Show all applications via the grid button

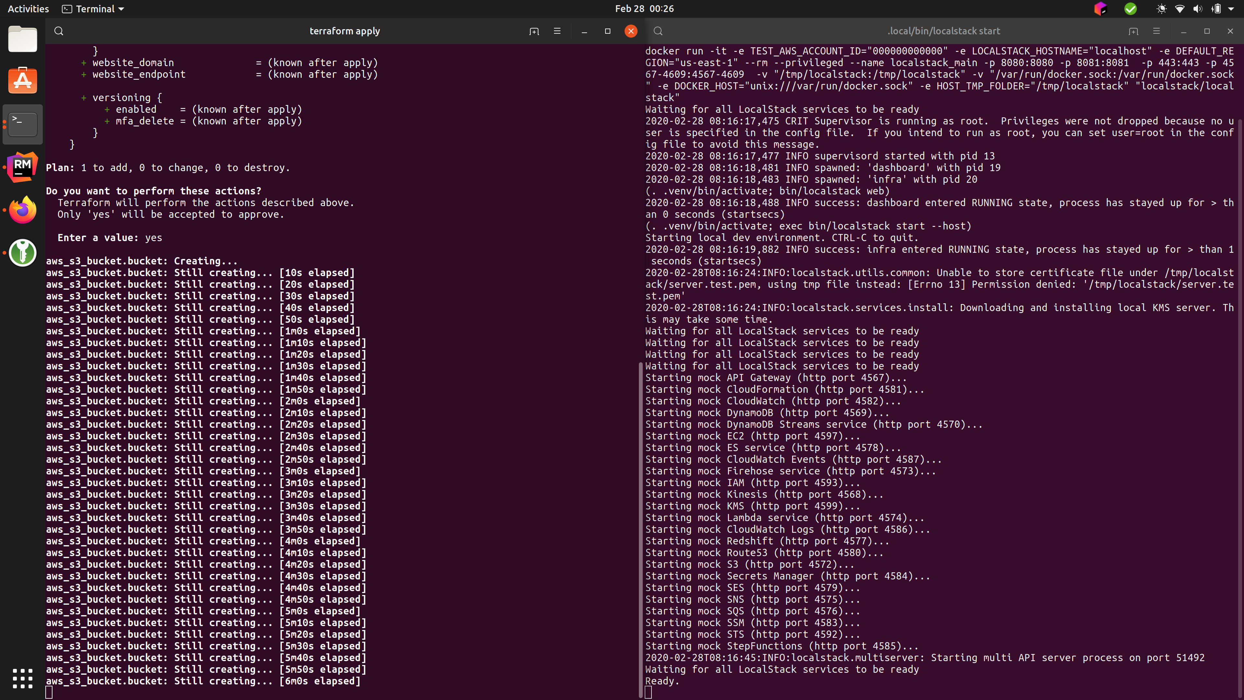coord(22,678)
